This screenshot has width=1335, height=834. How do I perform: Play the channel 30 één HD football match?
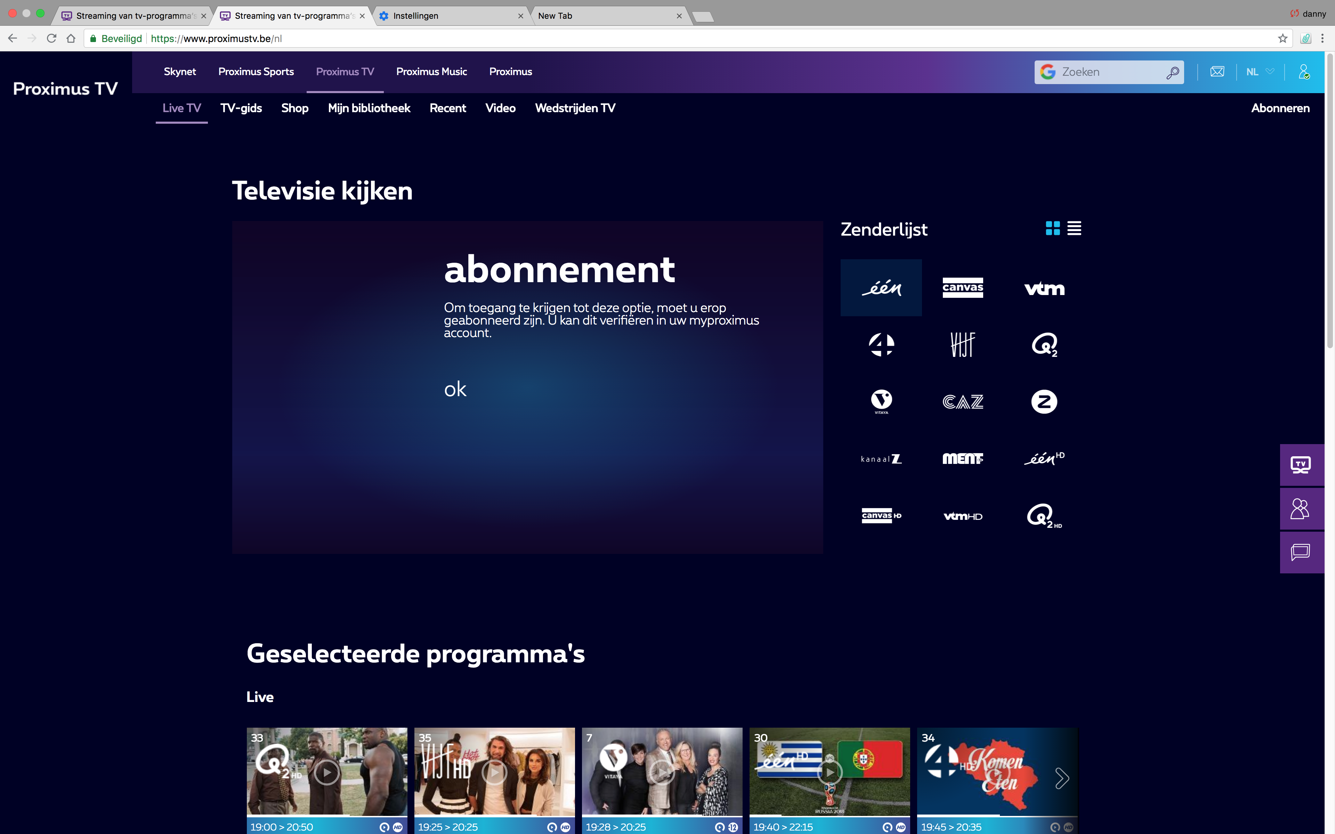pos(830,772)
